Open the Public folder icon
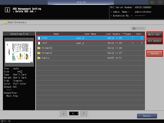Image resolution: width=164 pixels, height=123 pixels. (x=39, y=58)
